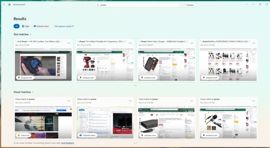Open File Explorer results link

(x=64, y=26)
